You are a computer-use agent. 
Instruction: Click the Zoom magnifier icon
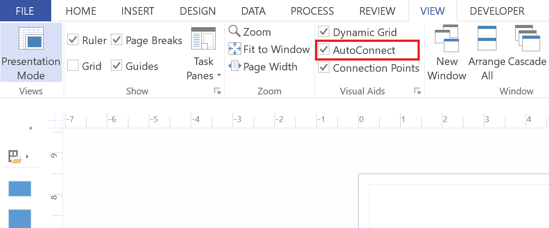[x=234, y=31]
